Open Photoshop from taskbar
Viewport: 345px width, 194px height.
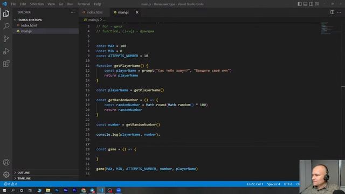click(57, 190)
